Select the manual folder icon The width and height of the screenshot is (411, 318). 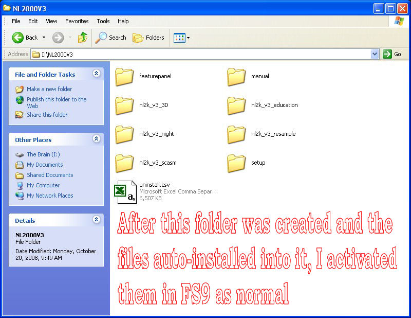[x=236, y=77]
